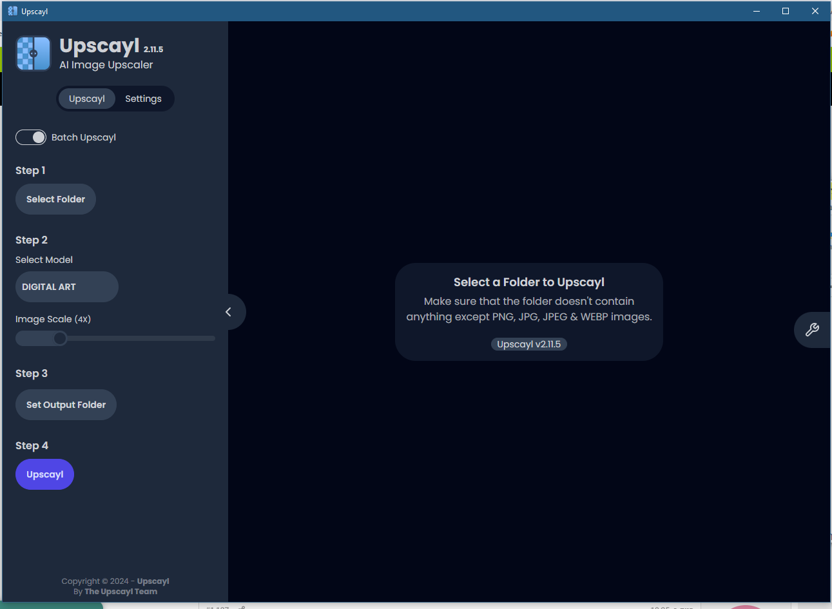Click the Upscayl v2.11.5 version badge
Viewport: 832px width, 609px height.
click(529, 344)
